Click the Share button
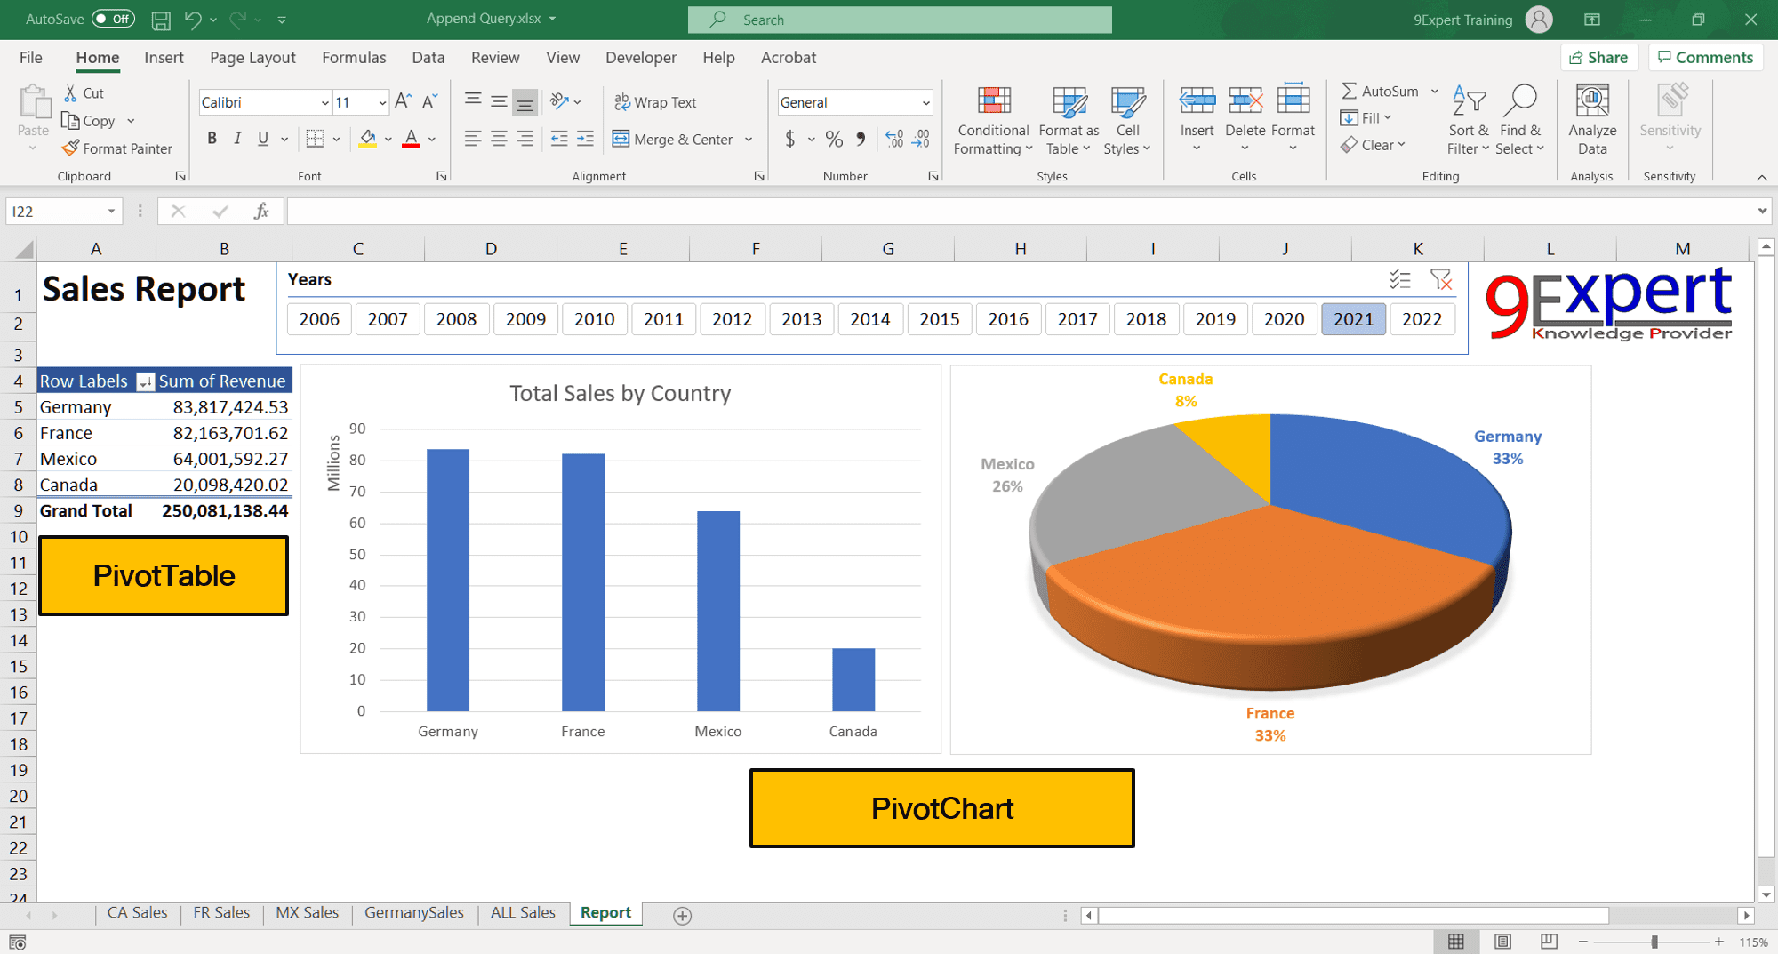Screen dimensions: 1778x954 [x=1599, y=56]
